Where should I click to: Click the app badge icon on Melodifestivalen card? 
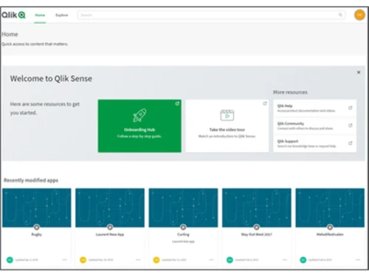330,227
